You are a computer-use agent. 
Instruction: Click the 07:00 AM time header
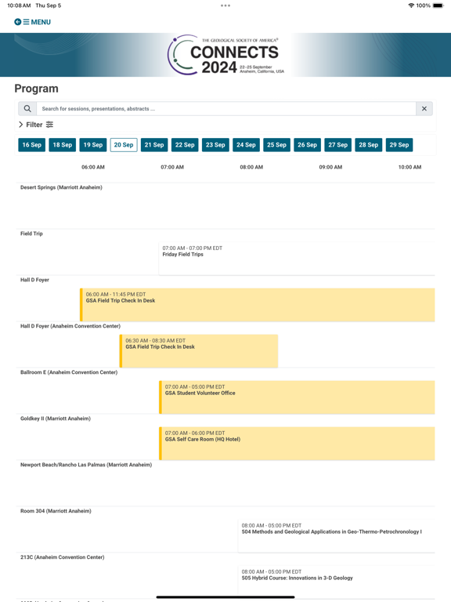click(172, 167)
